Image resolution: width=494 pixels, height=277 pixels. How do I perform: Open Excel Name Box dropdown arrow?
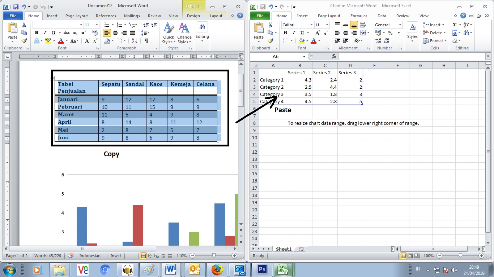point(304,57)
